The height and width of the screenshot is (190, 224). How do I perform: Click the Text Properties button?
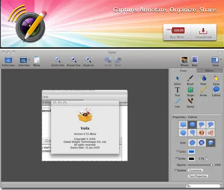pyautogui.click(x=198, y=176)
